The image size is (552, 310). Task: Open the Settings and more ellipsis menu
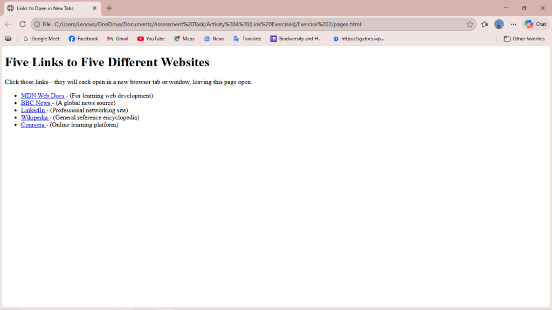[x=513, y=24]
